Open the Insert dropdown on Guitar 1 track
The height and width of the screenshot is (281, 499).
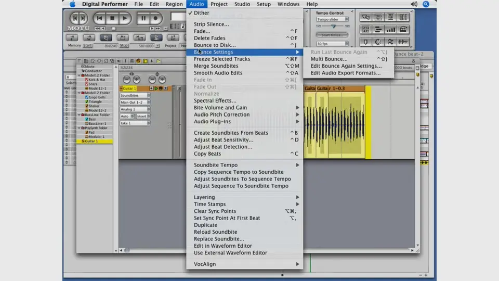point(143,116)
